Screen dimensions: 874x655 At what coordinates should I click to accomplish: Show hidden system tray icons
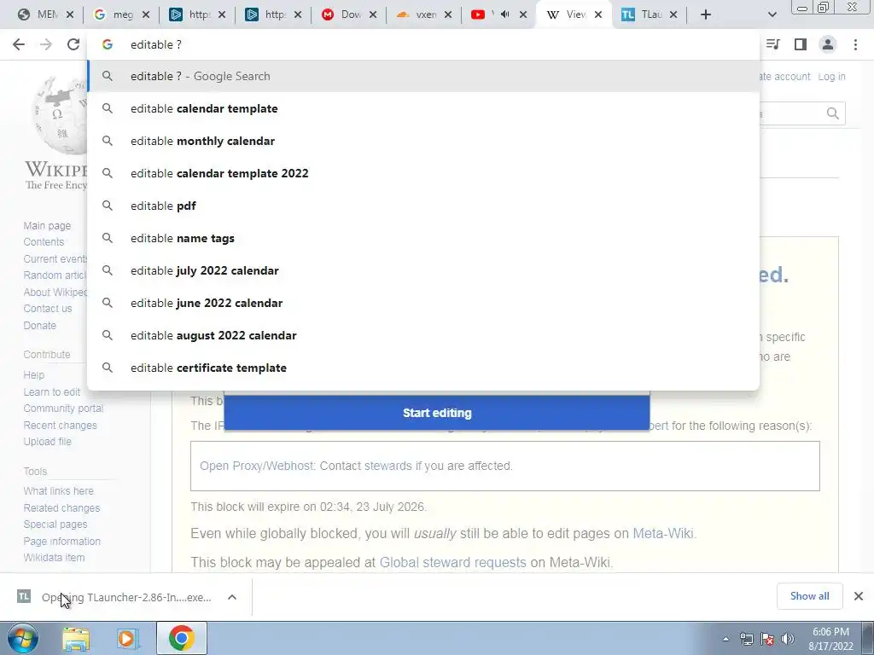click(x=725, y=639)
